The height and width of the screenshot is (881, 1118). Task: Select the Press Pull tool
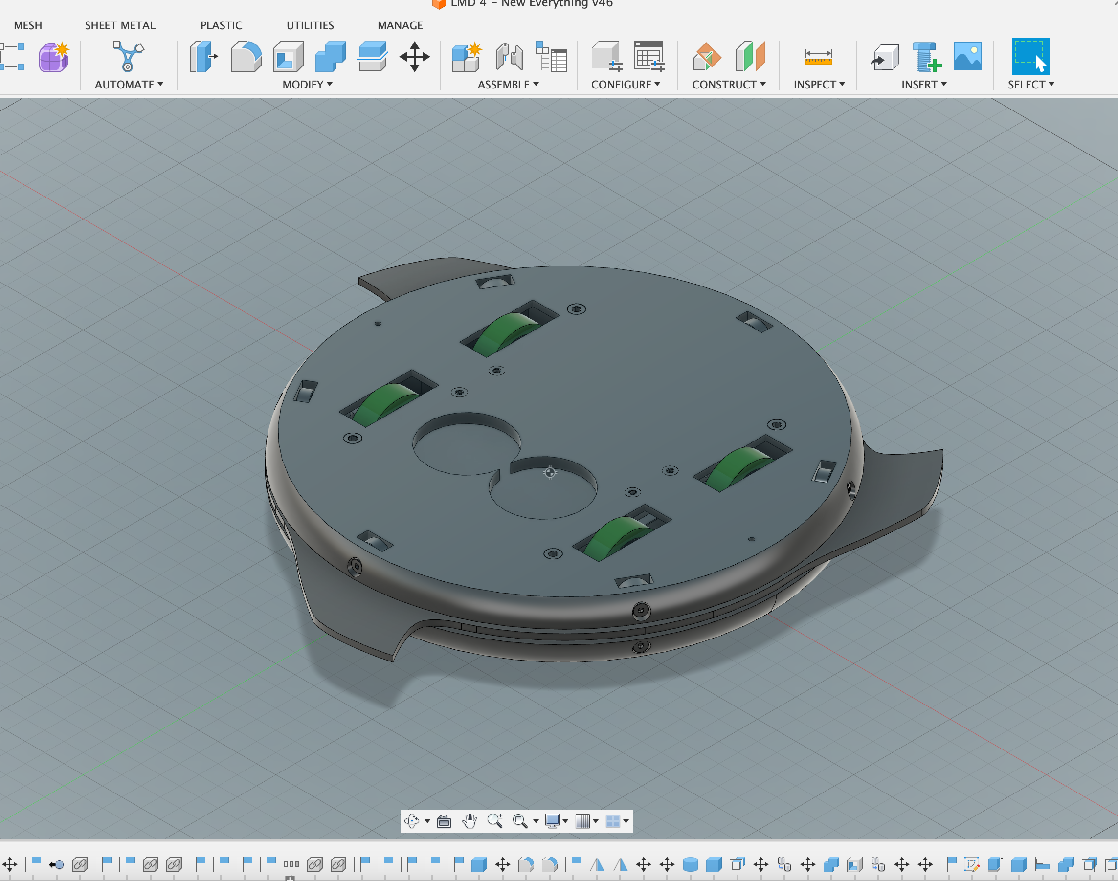pos(203,57)
